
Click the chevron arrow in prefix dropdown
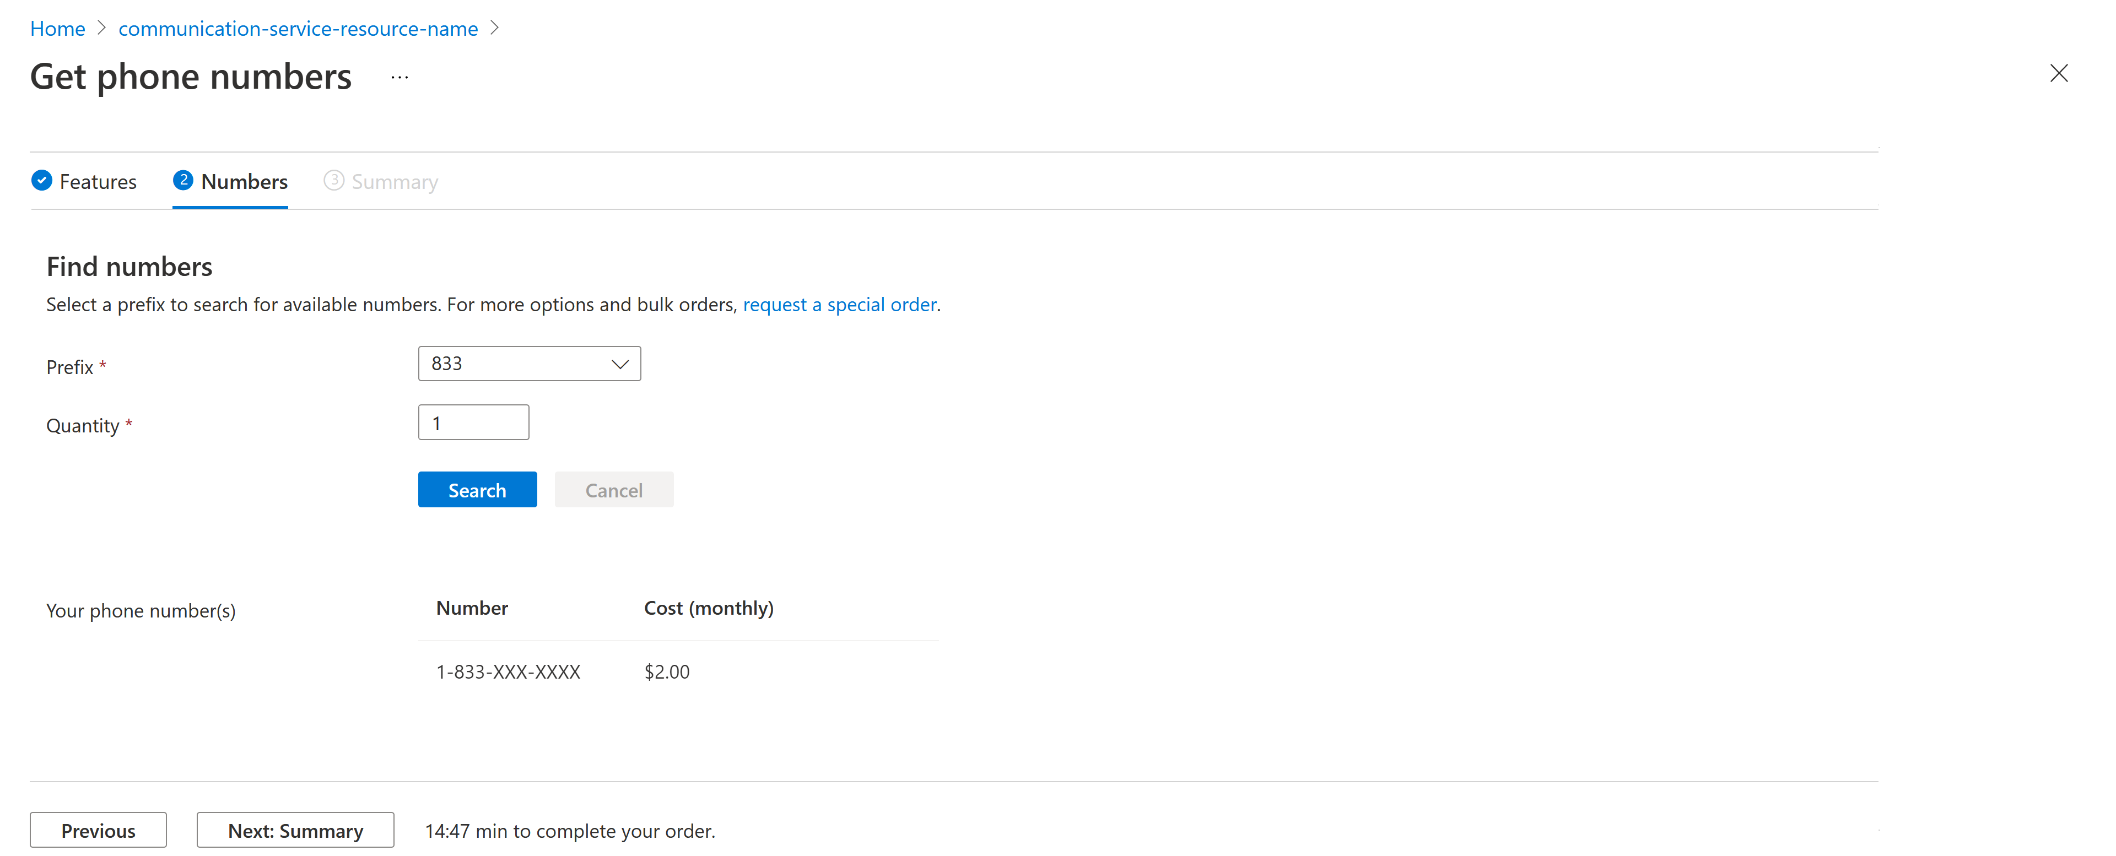click(x=619, y=362)
